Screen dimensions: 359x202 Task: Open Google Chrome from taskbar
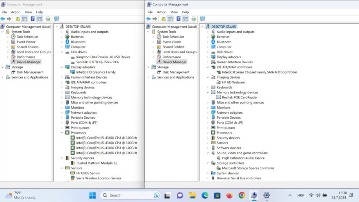tap(242, 195)
